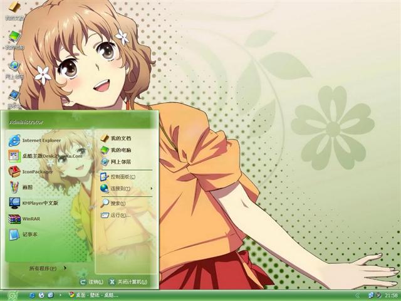Expand 连接到(T) submenu
The height and width of the screenshot is (301, 401).
point(127,189)
